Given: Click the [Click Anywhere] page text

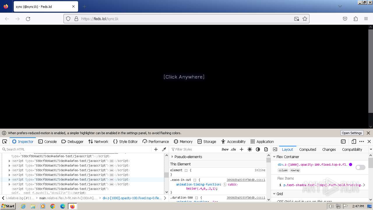Looking at the screenshot, I should [184, 77].
